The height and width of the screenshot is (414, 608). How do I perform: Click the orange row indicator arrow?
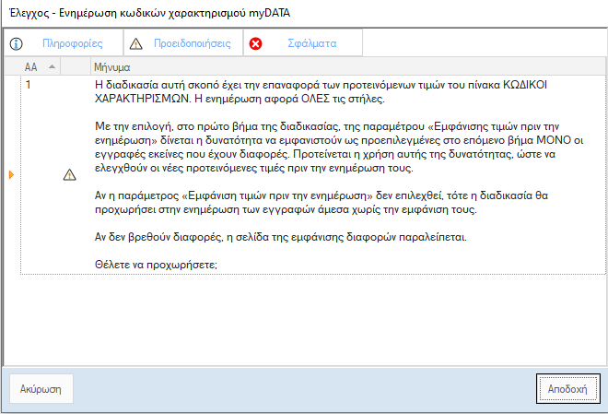tap(11, 174)
